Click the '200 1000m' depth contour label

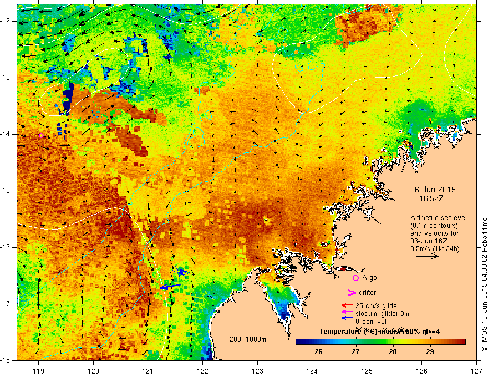click(x=248, y=339)
